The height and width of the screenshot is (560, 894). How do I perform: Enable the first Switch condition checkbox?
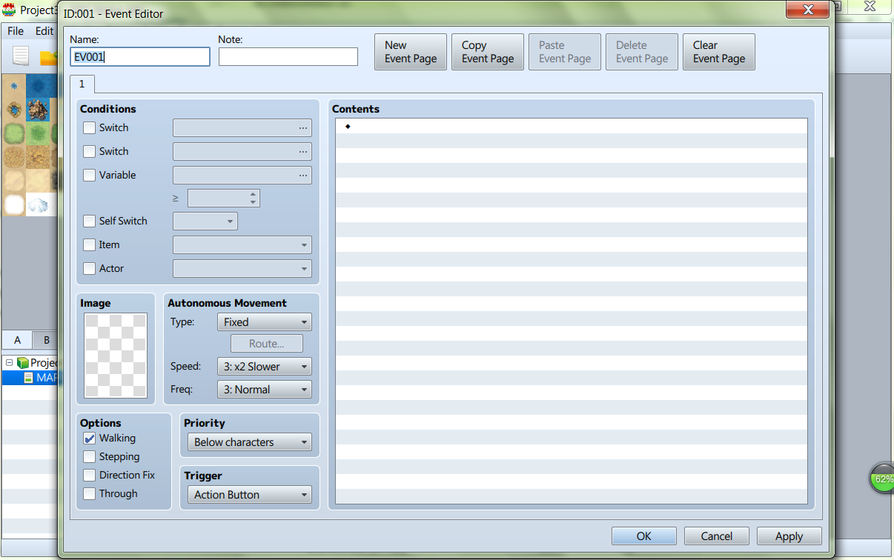(x=90, y=128)
